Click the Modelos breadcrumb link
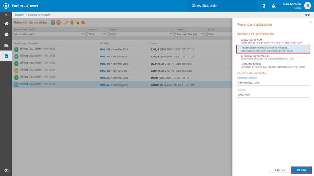Viewport: 314px width, 176px height. pyautogui.click(x=19, y=15)
